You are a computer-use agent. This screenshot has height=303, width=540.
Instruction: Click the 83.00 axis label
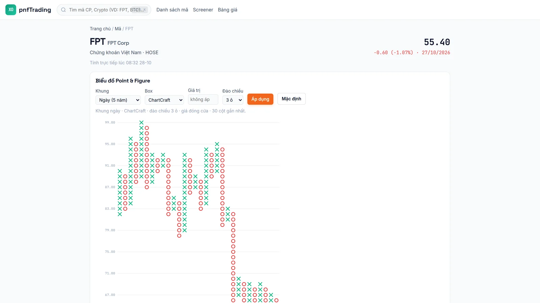pos(110,209)
